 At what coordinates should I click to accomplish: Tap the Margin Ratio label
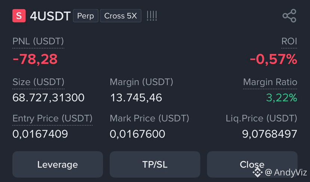tap(270, 82)
